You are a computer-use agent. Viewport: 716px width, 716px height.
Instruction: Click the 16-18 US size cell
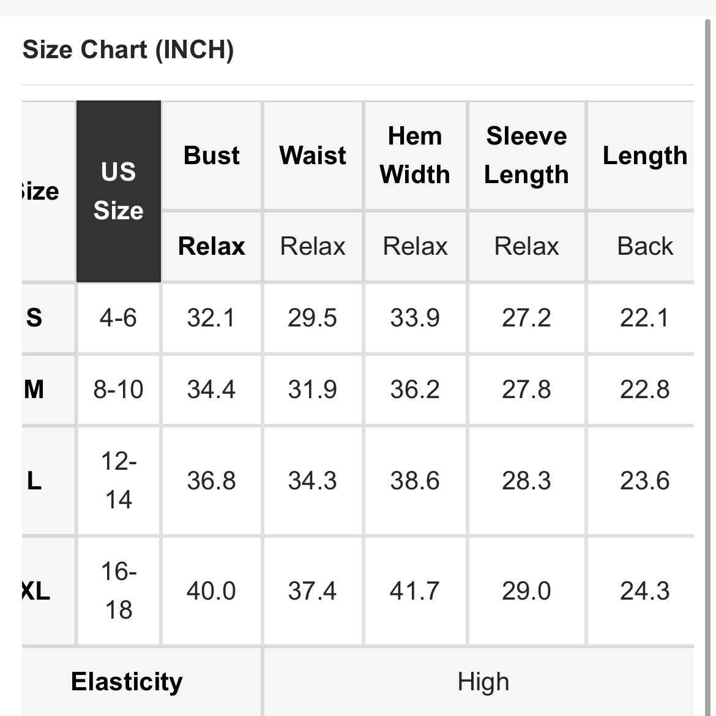(x=118, y=591)
